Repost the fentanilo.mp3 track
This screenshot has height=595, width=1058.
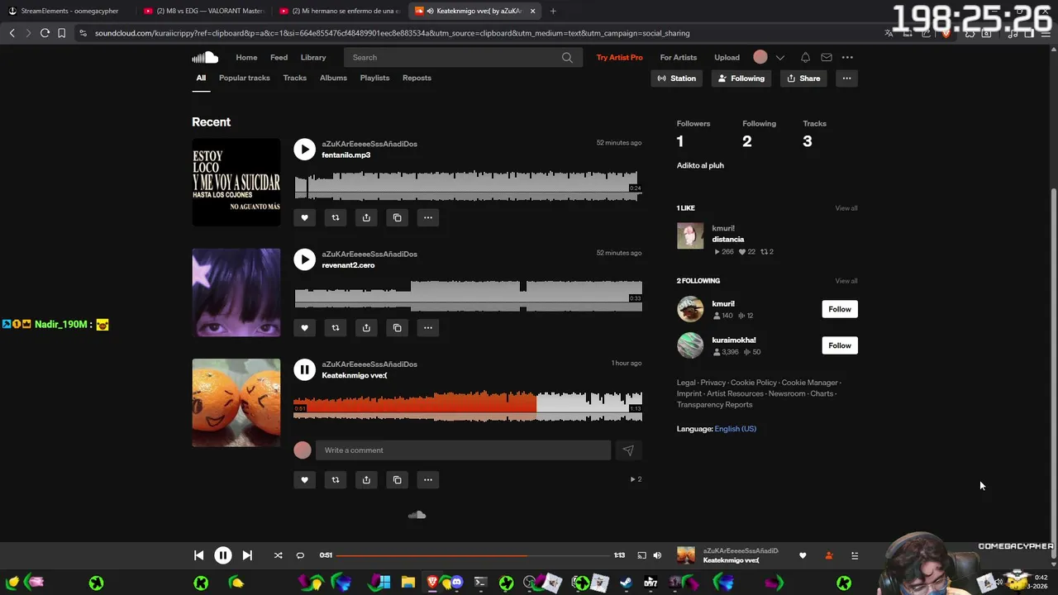pyautogui.click(x=336, y=217)
